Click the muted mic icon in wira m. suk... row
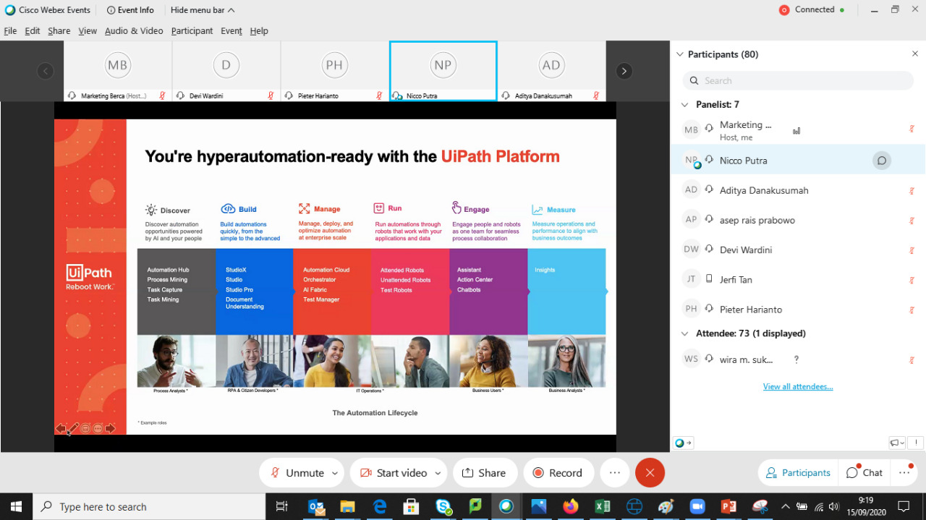This screenshot has height=520, width=926. tap(912, 359)
